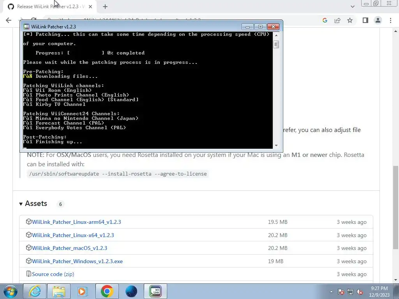Go back to the previous page in Chrome
The height and width of the screenshot is (299, 399).
pyautogui.click(x=9, y=20)
